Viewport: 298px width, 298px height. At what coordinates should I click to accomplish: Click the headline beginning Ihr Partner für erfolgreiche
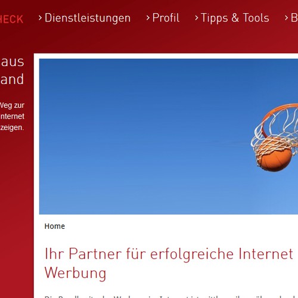pyautogui.click(x=169, y=263)
